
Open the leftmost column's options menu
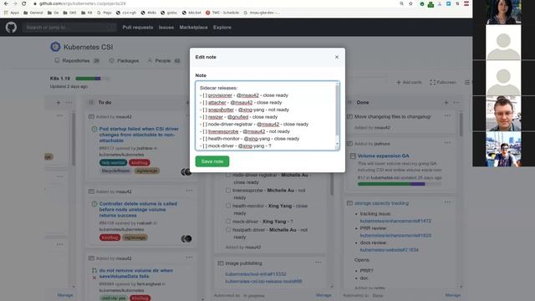tap(69, 102)
